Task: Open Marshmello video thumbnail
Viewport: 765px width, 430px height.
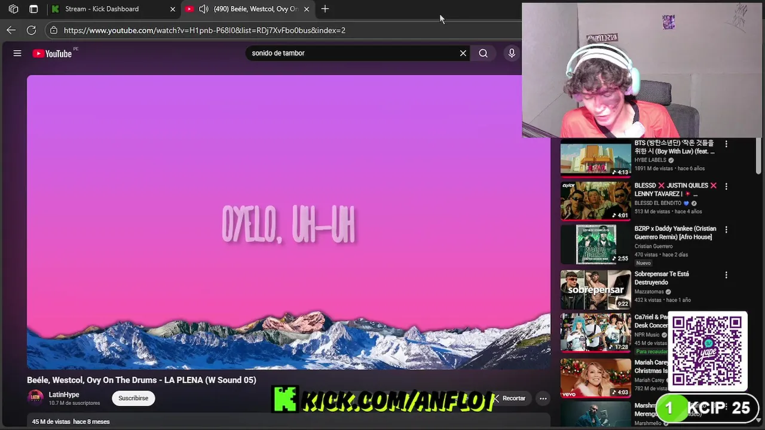Action: pos(595,414)
